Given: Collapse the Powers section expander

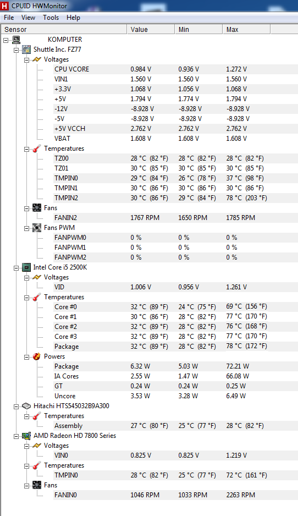Looking at the screenshot, I should point(26,357).
